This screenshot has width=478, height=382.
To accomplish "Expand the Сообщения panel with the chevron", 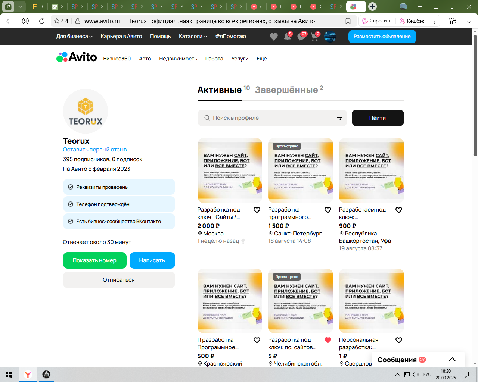I will click(x=452, y=360).
